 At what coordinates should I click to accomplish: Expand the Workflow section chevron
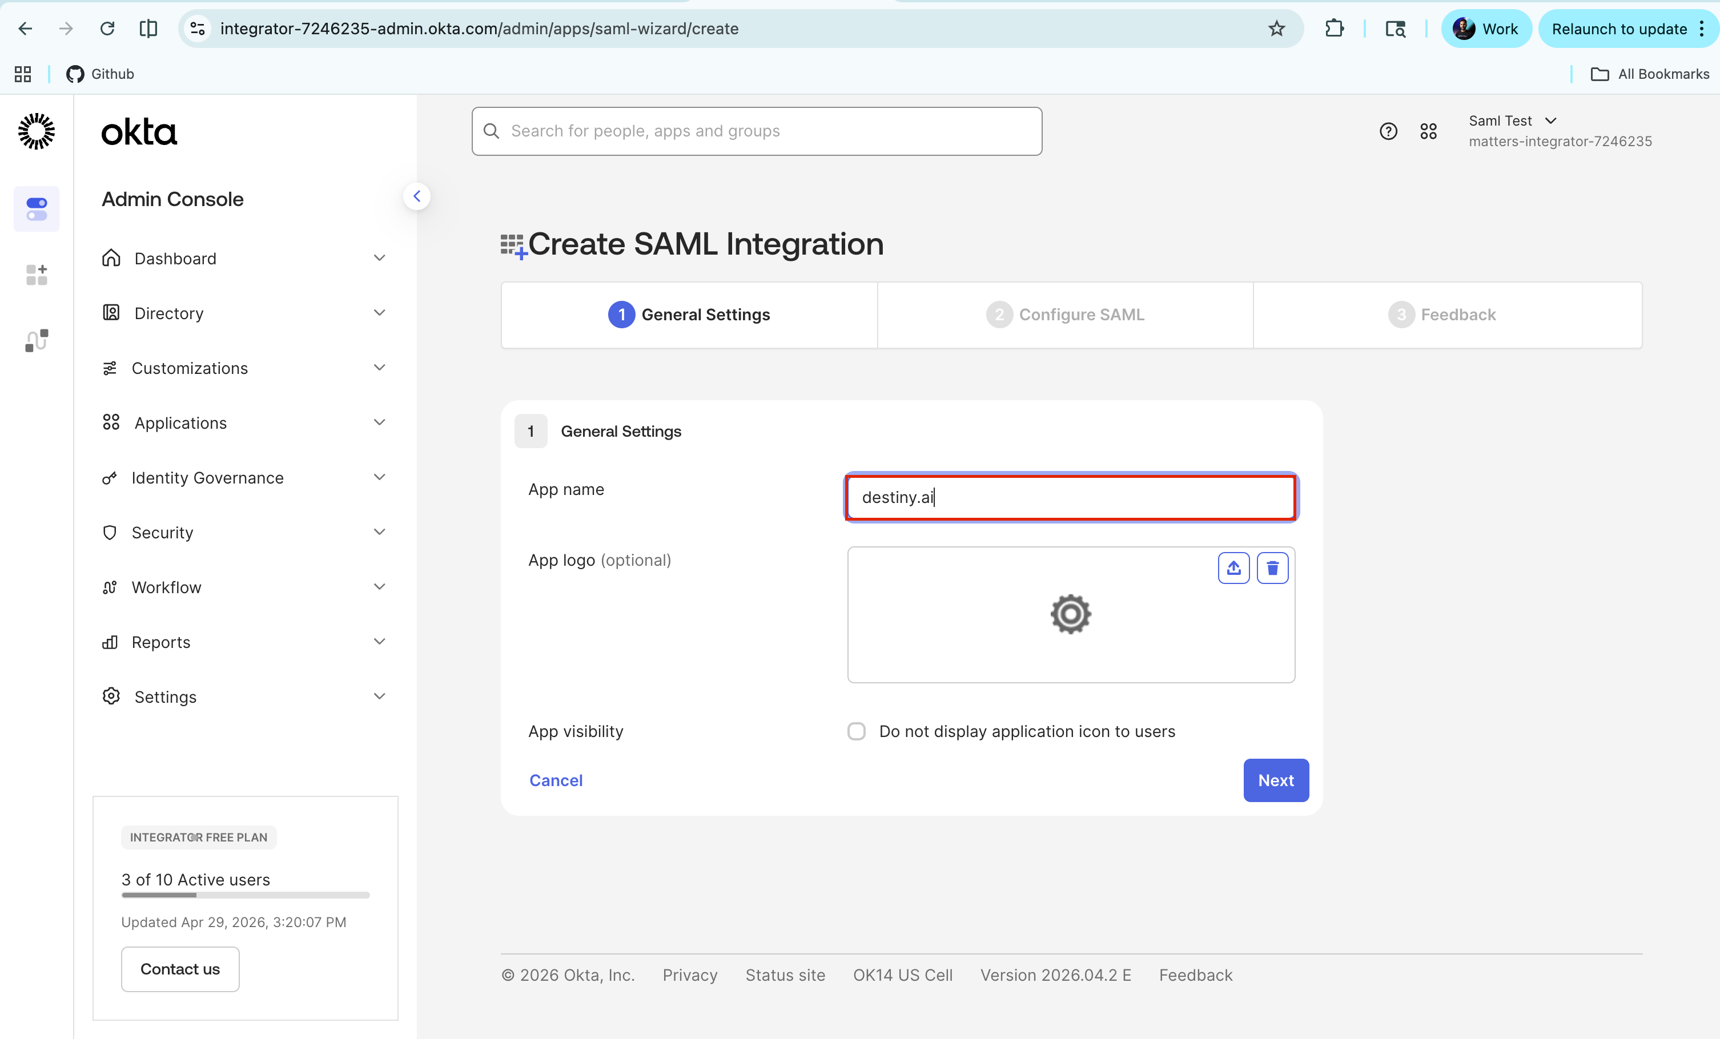coord(379,587)
